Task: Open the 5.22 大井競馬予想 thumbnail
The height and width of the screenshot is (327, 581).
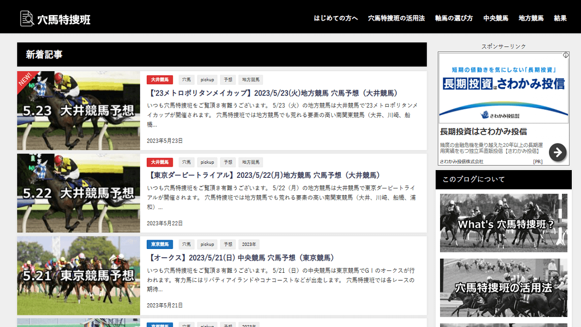Action: [x=78, y=193]
